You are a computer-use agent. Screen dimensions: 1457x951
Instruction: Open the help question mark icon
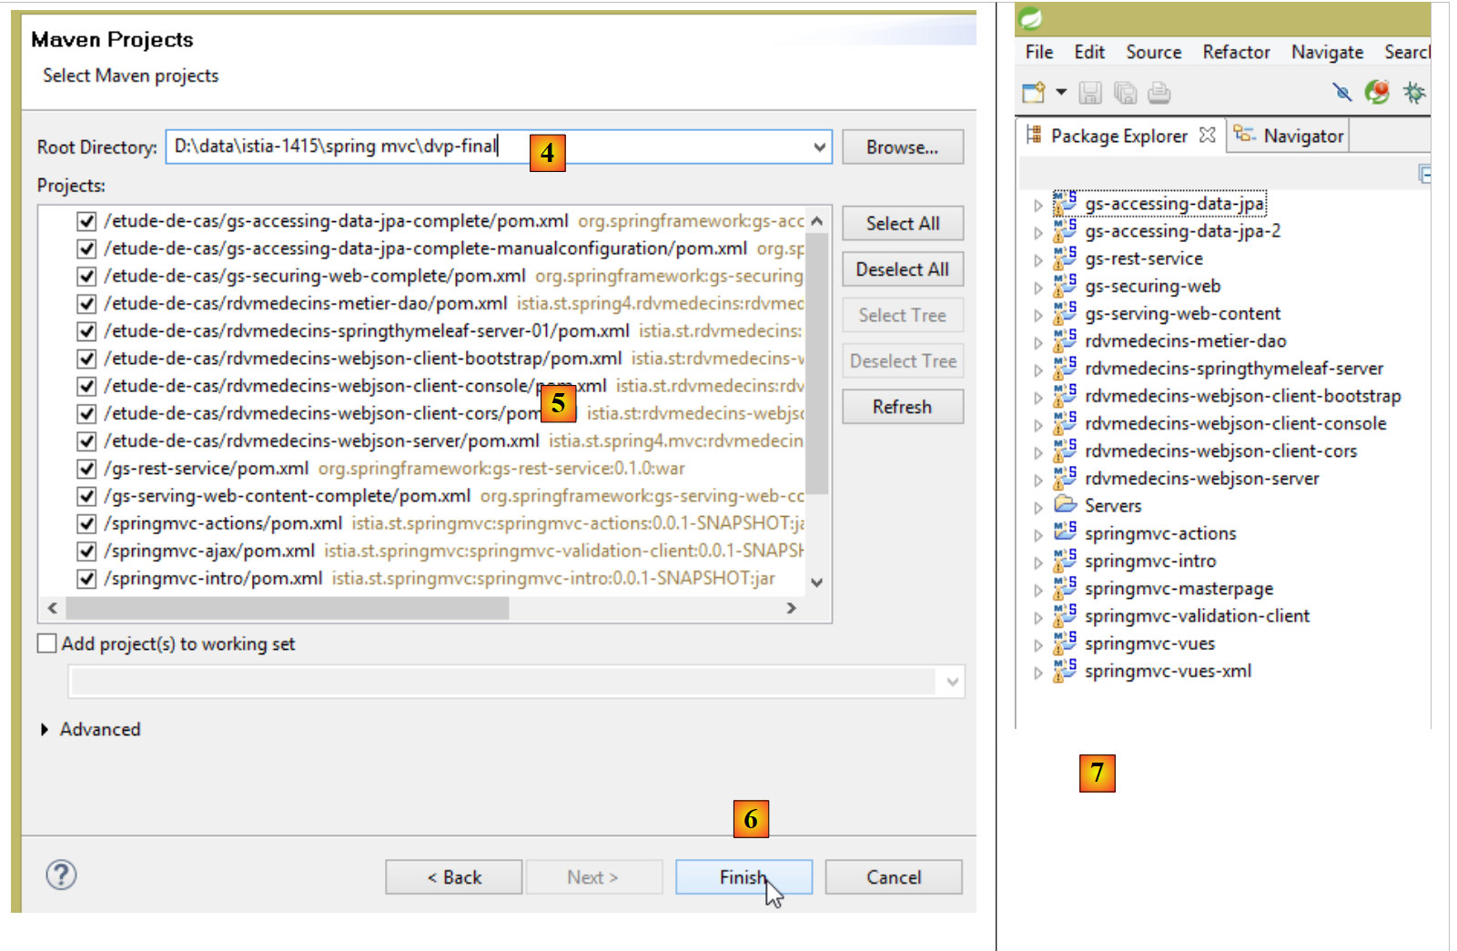pos(61,875)
